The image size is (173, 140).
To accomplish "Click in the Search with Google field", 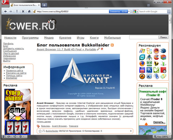I will (x=153, y=11).
